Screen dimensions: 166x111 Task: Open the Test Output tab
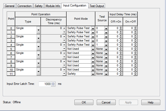pos(97,6)
